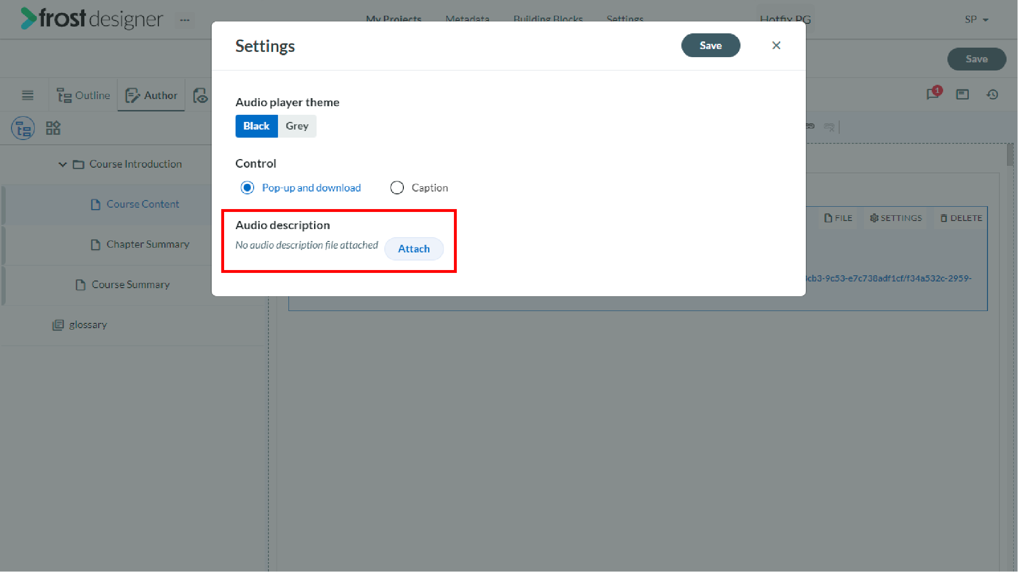Switch audio player theme to Grey

click(297, 126)
